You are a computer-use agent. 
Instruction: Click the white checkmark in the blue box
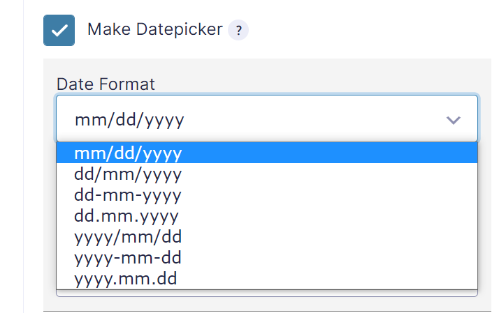click(x=59, y=31)
